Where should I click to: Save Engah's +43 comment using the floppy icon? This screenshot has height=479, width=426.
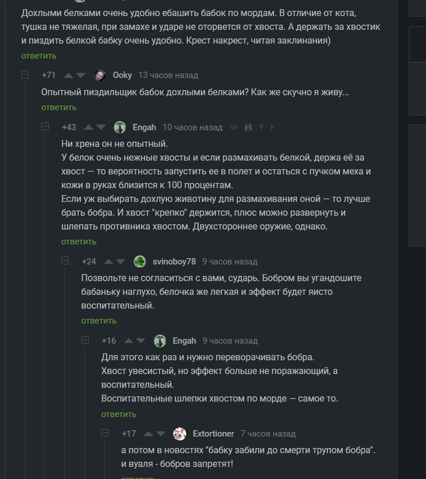[x=248, y=127]
